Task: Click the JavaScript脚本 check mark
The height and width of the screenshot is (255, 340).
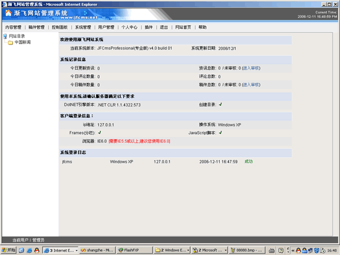Action: pos(220,133)
